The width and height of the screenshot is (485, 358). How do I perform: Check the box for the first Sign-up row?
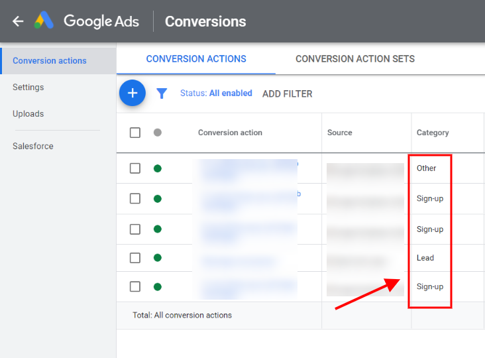coord(135,198)
